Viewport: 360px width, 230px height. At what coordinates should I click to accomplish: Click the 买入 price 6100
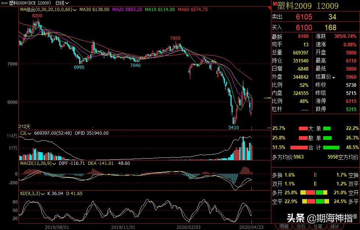(304, 28)
